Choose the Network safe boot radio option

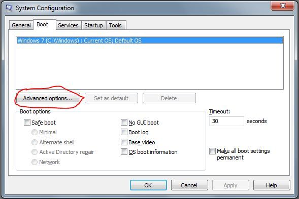coord(35,162)
